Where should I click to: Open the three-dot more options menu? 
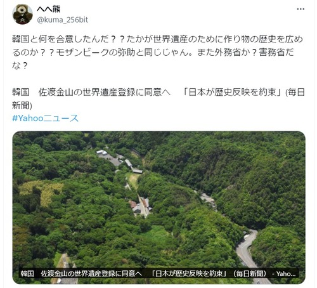pos(301,9)
